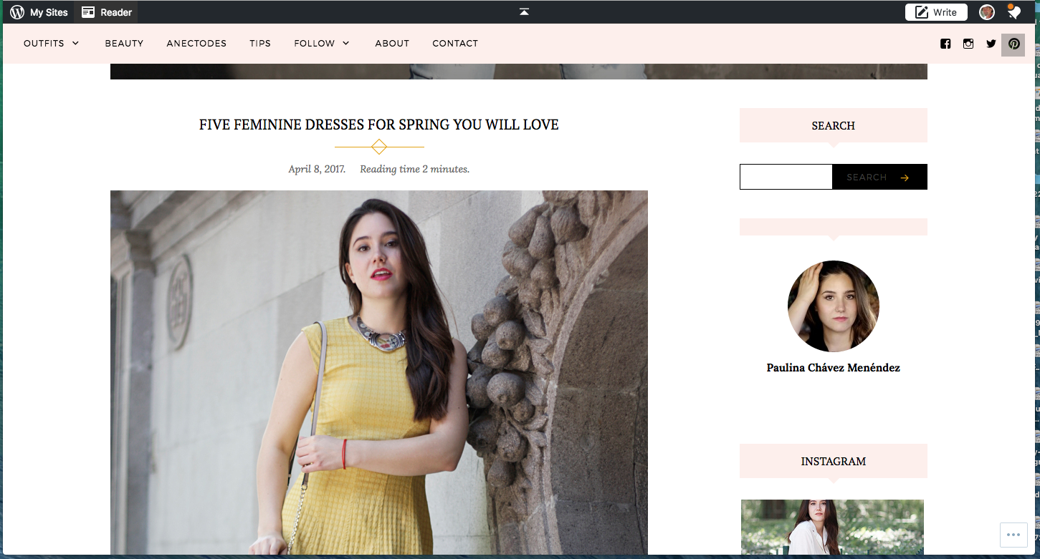Image resolution: width=1040 pixels, height=559 pixels.
Task: Open the Facebook social icon link
Action: click(945, 44)
